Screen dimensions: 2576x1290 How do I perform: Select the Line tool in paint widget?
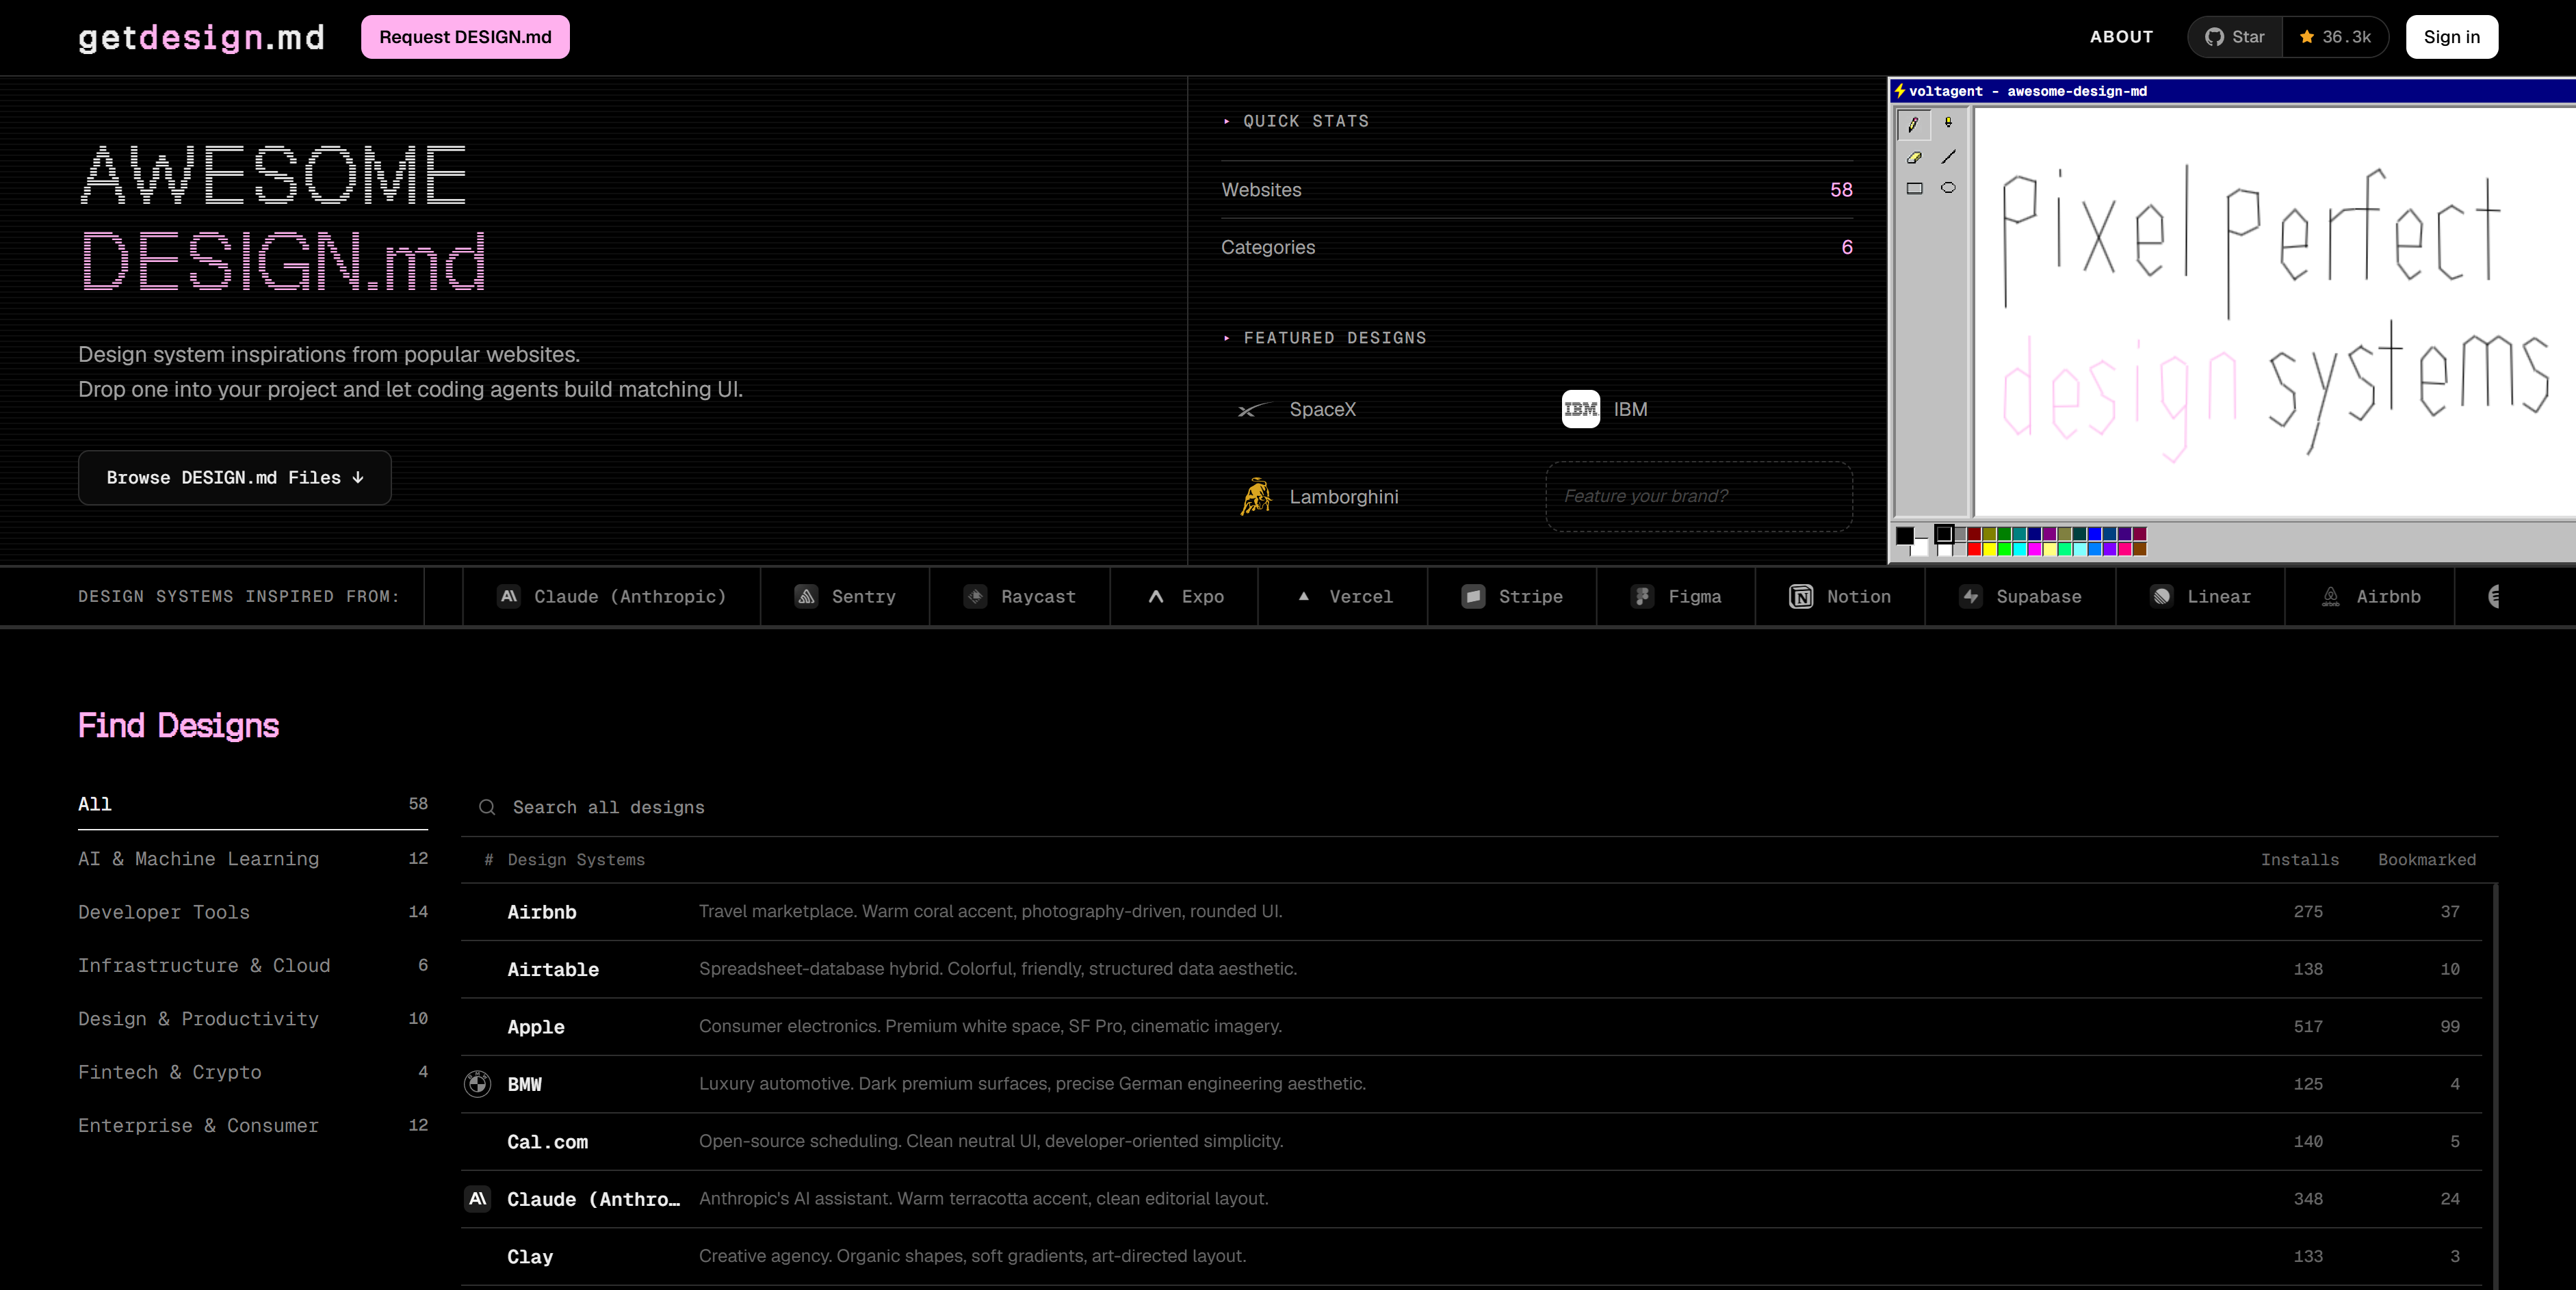[1948, 157]
